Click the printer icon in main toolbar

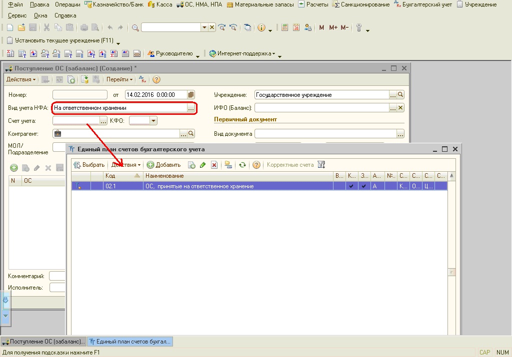point(84,28)
